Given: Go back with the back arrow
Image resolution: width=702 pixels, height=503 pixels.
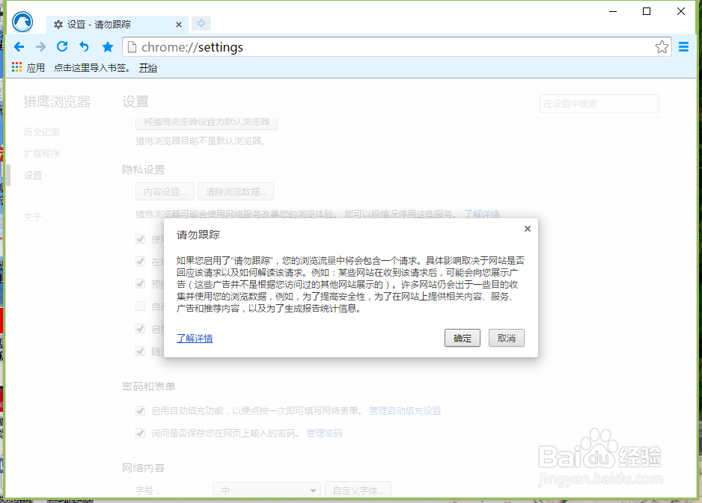Looking at the screenshot, I should 19,46.
